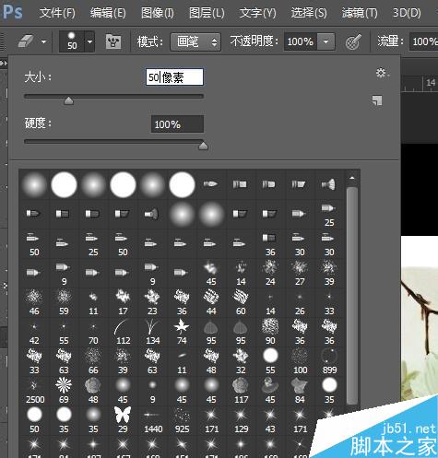
Task: Open the 图像(I) menu
Action: 158,13
